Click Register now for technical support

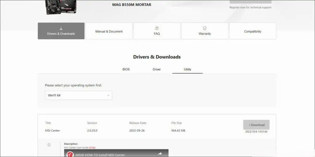pos(250,7)
